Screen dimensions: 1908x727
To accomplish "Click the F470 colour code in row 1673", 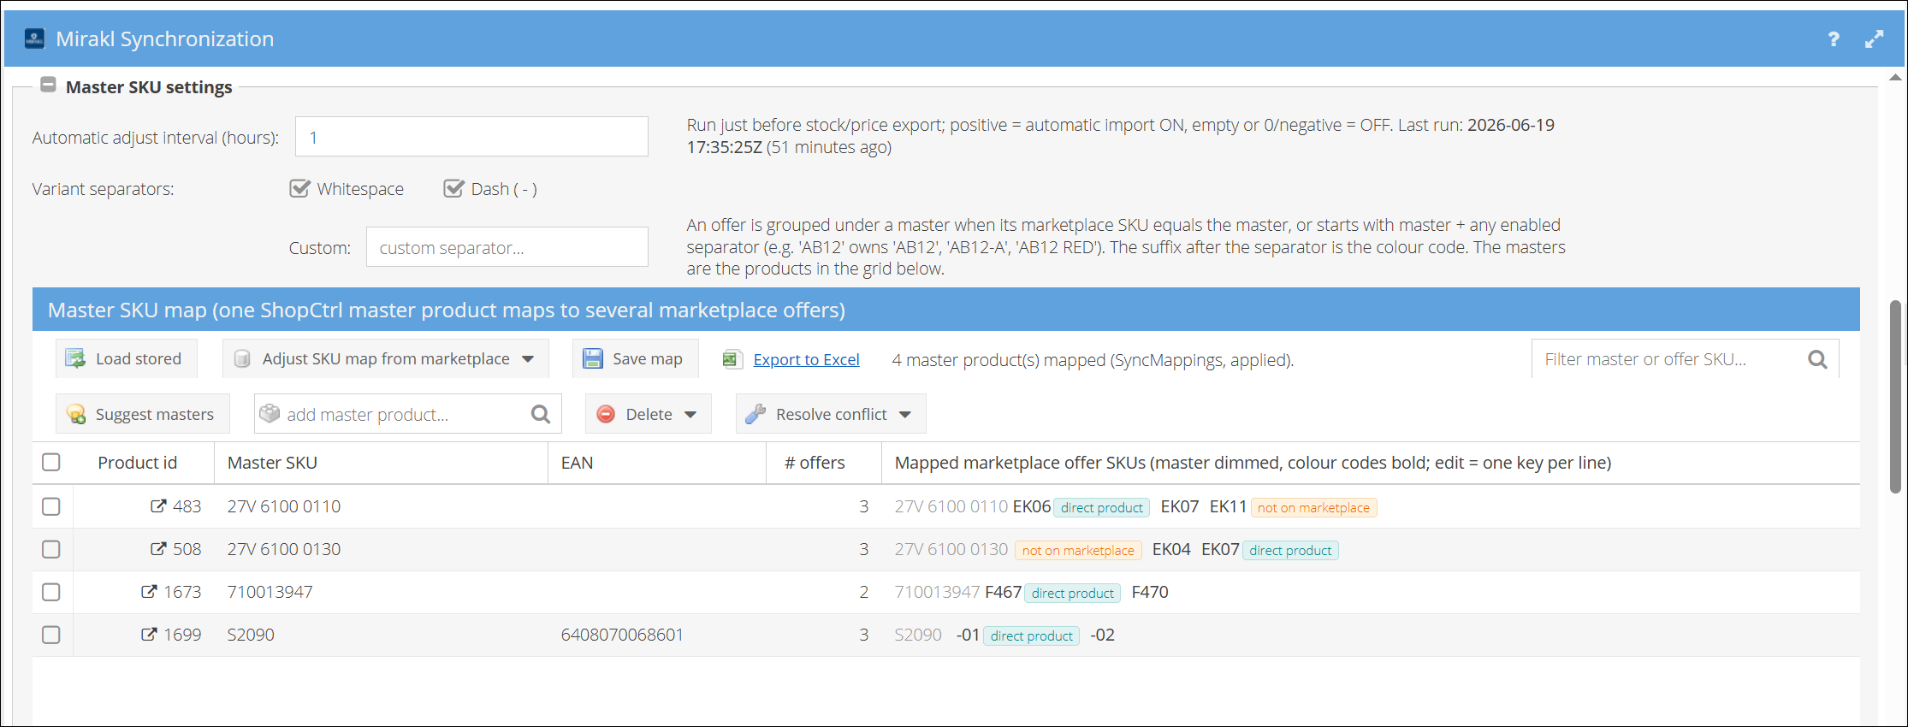I will coord(1150,592).
